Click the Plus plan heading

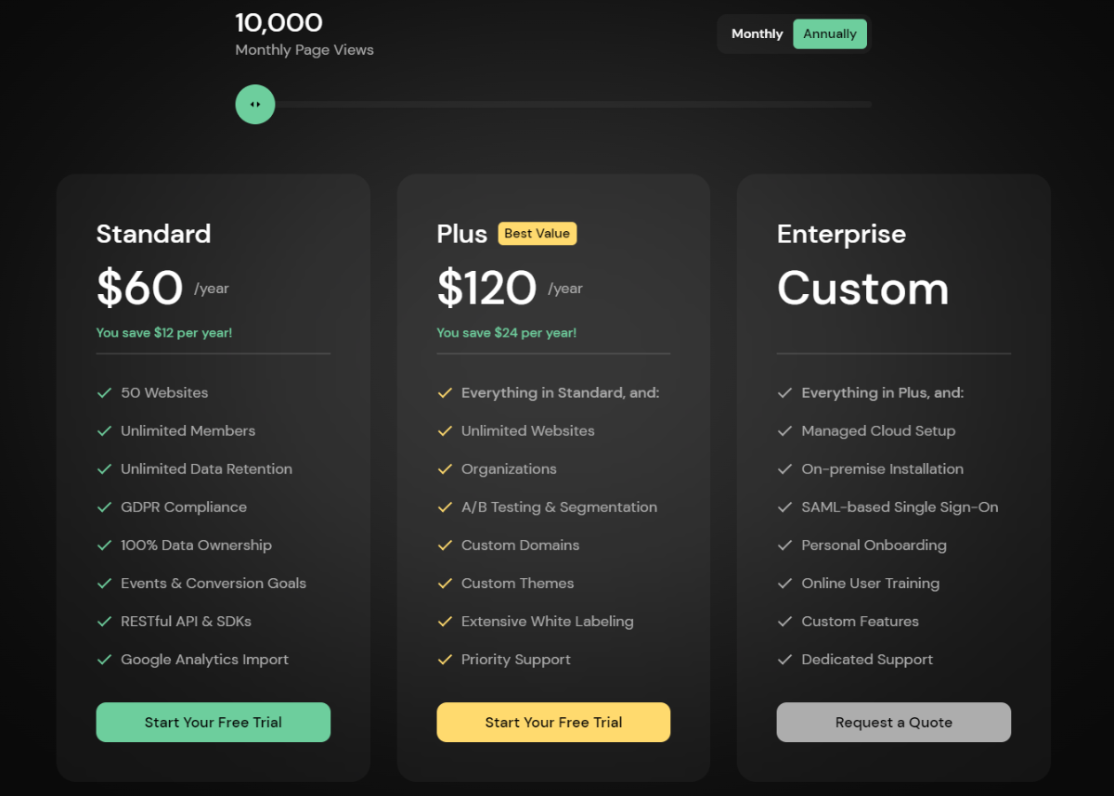462,233
